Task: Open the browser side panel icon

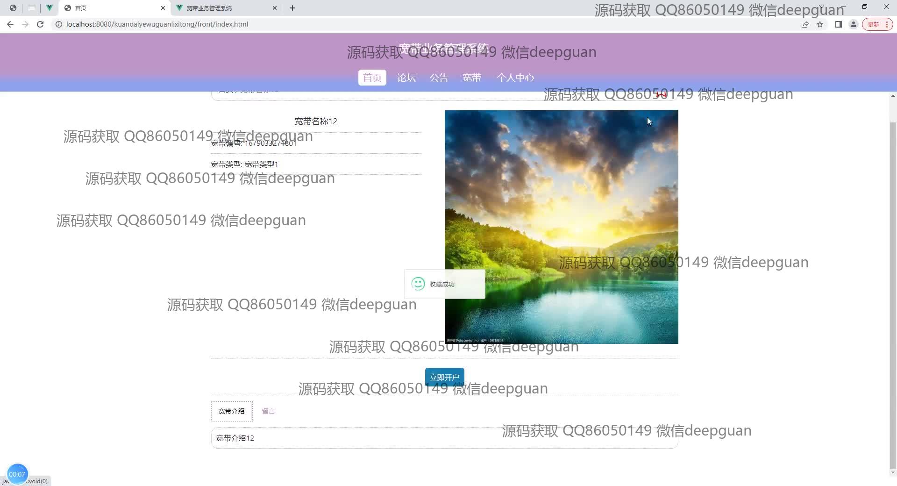Action: click(839, 24)
